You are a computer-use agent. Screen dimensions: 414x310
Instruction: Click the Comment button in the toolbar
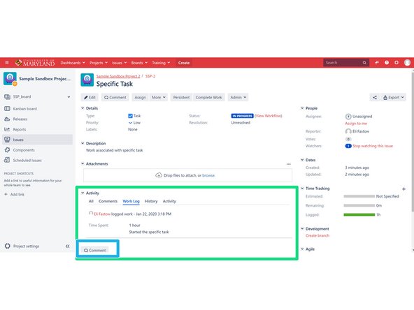pos(115,97)
